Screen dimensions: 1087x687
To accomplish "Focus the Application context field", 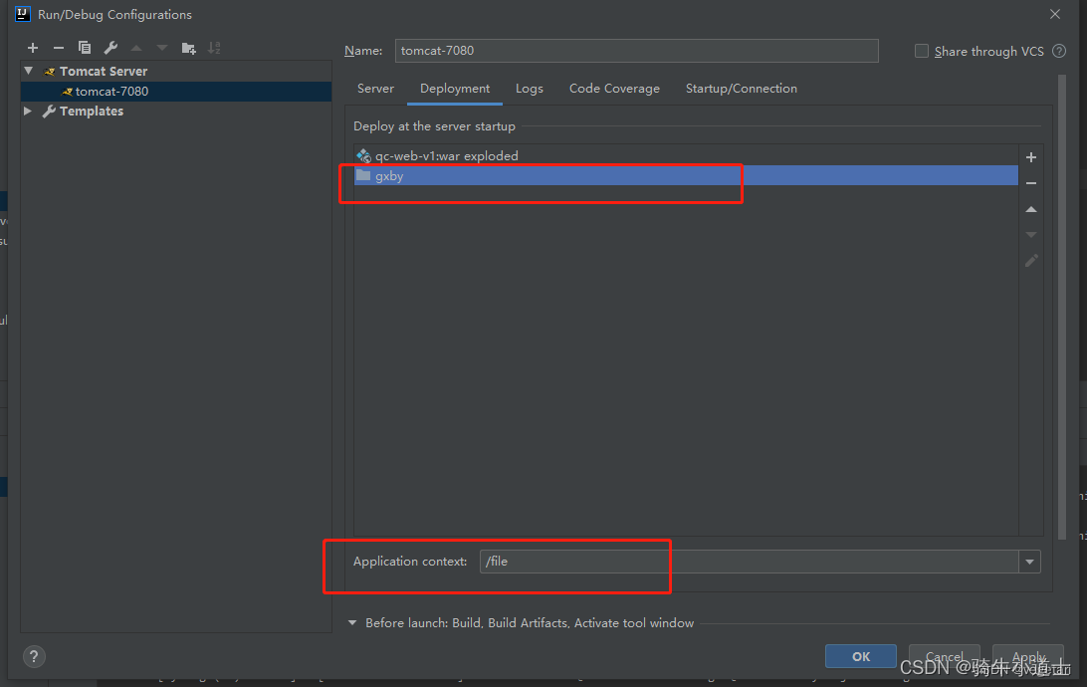I will coord(749,562).
